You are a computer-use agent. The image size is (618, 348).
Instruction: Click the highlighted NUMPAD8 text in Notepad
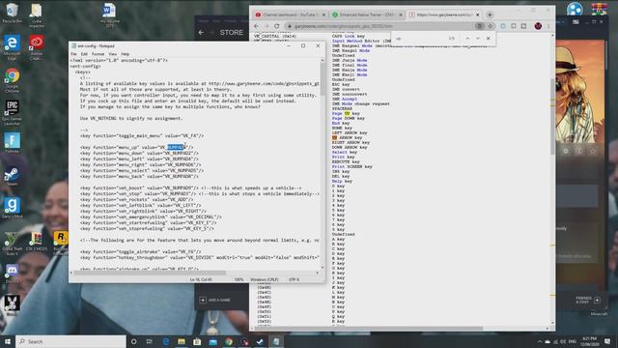coord(176,147)
